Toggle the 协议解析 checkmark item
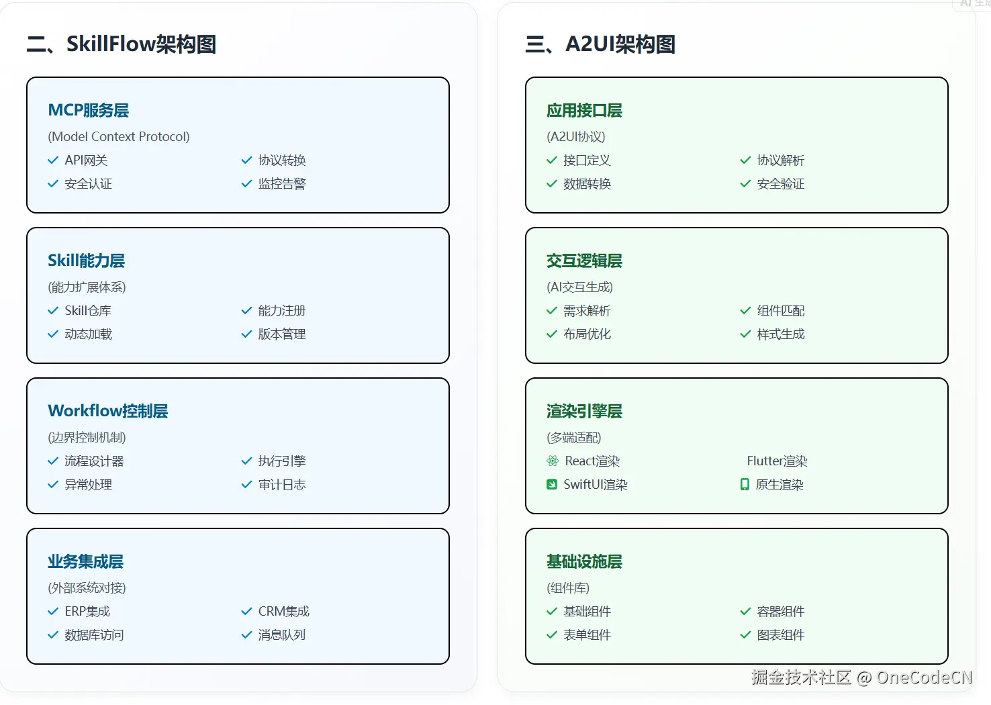This screenshot has width=991, height=705. tap(774, 160)
